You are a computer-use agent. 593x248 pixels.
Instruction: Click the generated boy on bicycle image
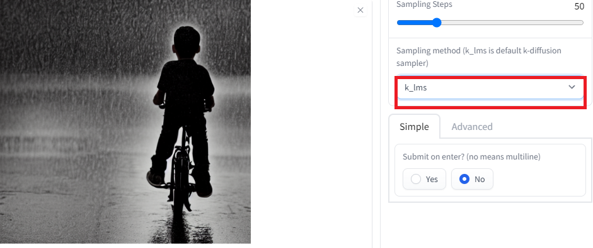coord(125,121)
